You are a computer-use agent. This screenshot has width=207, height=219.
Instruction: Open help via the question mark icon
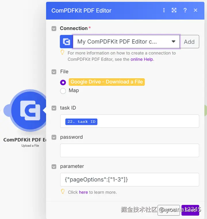pyautogui.click(x=185, y=10)
